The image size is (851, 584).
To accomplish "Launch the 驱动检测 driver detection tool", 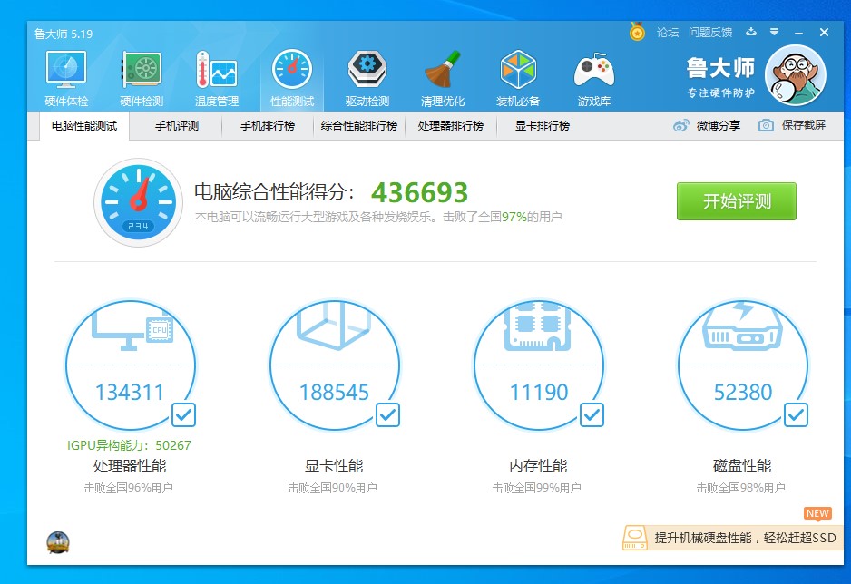I will [x=367, y=76].
